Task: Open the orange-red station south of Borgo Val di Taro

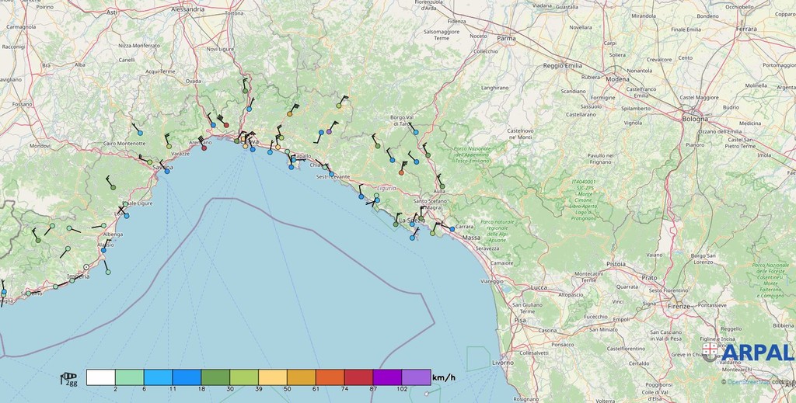Action: [402, 172]
